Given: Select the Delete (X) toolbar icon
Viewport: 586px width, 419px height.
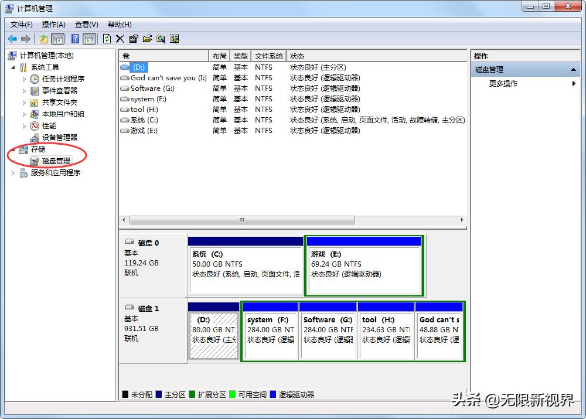Looking at the screenshot, I should point(120,39).
